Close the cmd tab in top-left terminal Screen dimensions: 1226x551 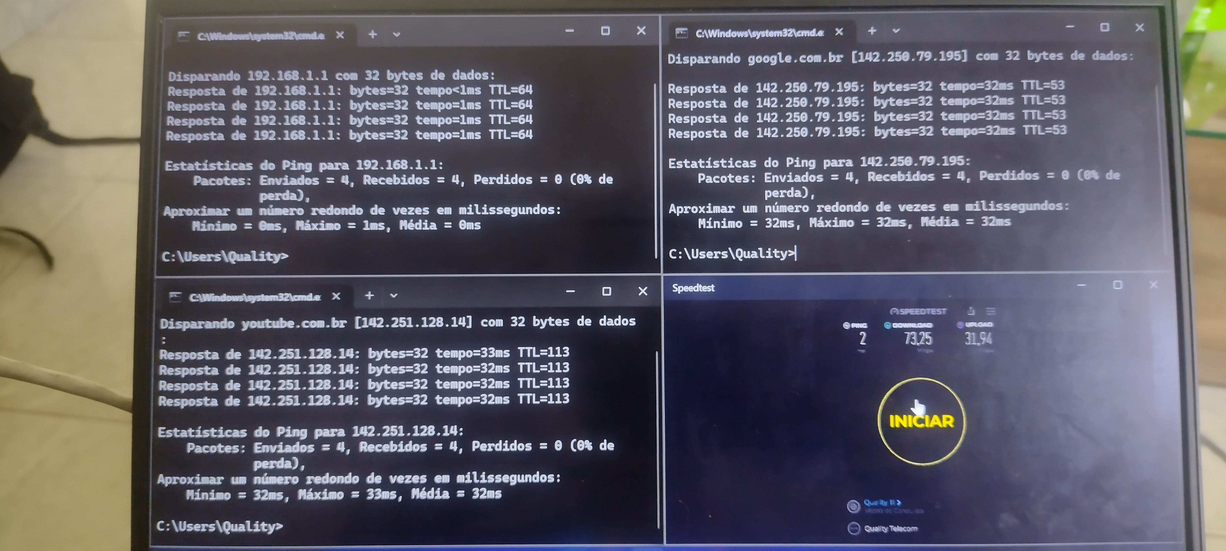(x=340, y=35)
